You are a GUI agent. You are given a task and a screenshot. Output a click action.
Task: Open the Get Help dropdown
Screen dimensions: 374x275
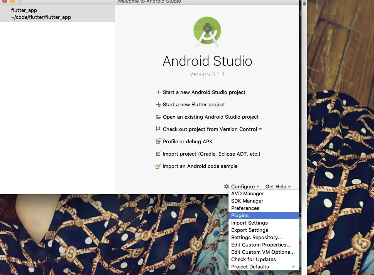pos(278,186)
